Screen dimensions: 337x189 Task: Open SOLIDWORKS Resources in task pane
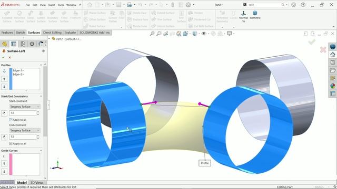(x=333, y=47)
